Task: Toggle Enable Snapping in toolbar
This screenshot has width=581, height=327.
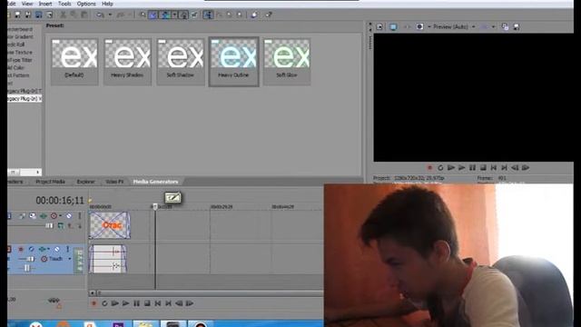Action: pyautogui.click(x=143, y=15)
